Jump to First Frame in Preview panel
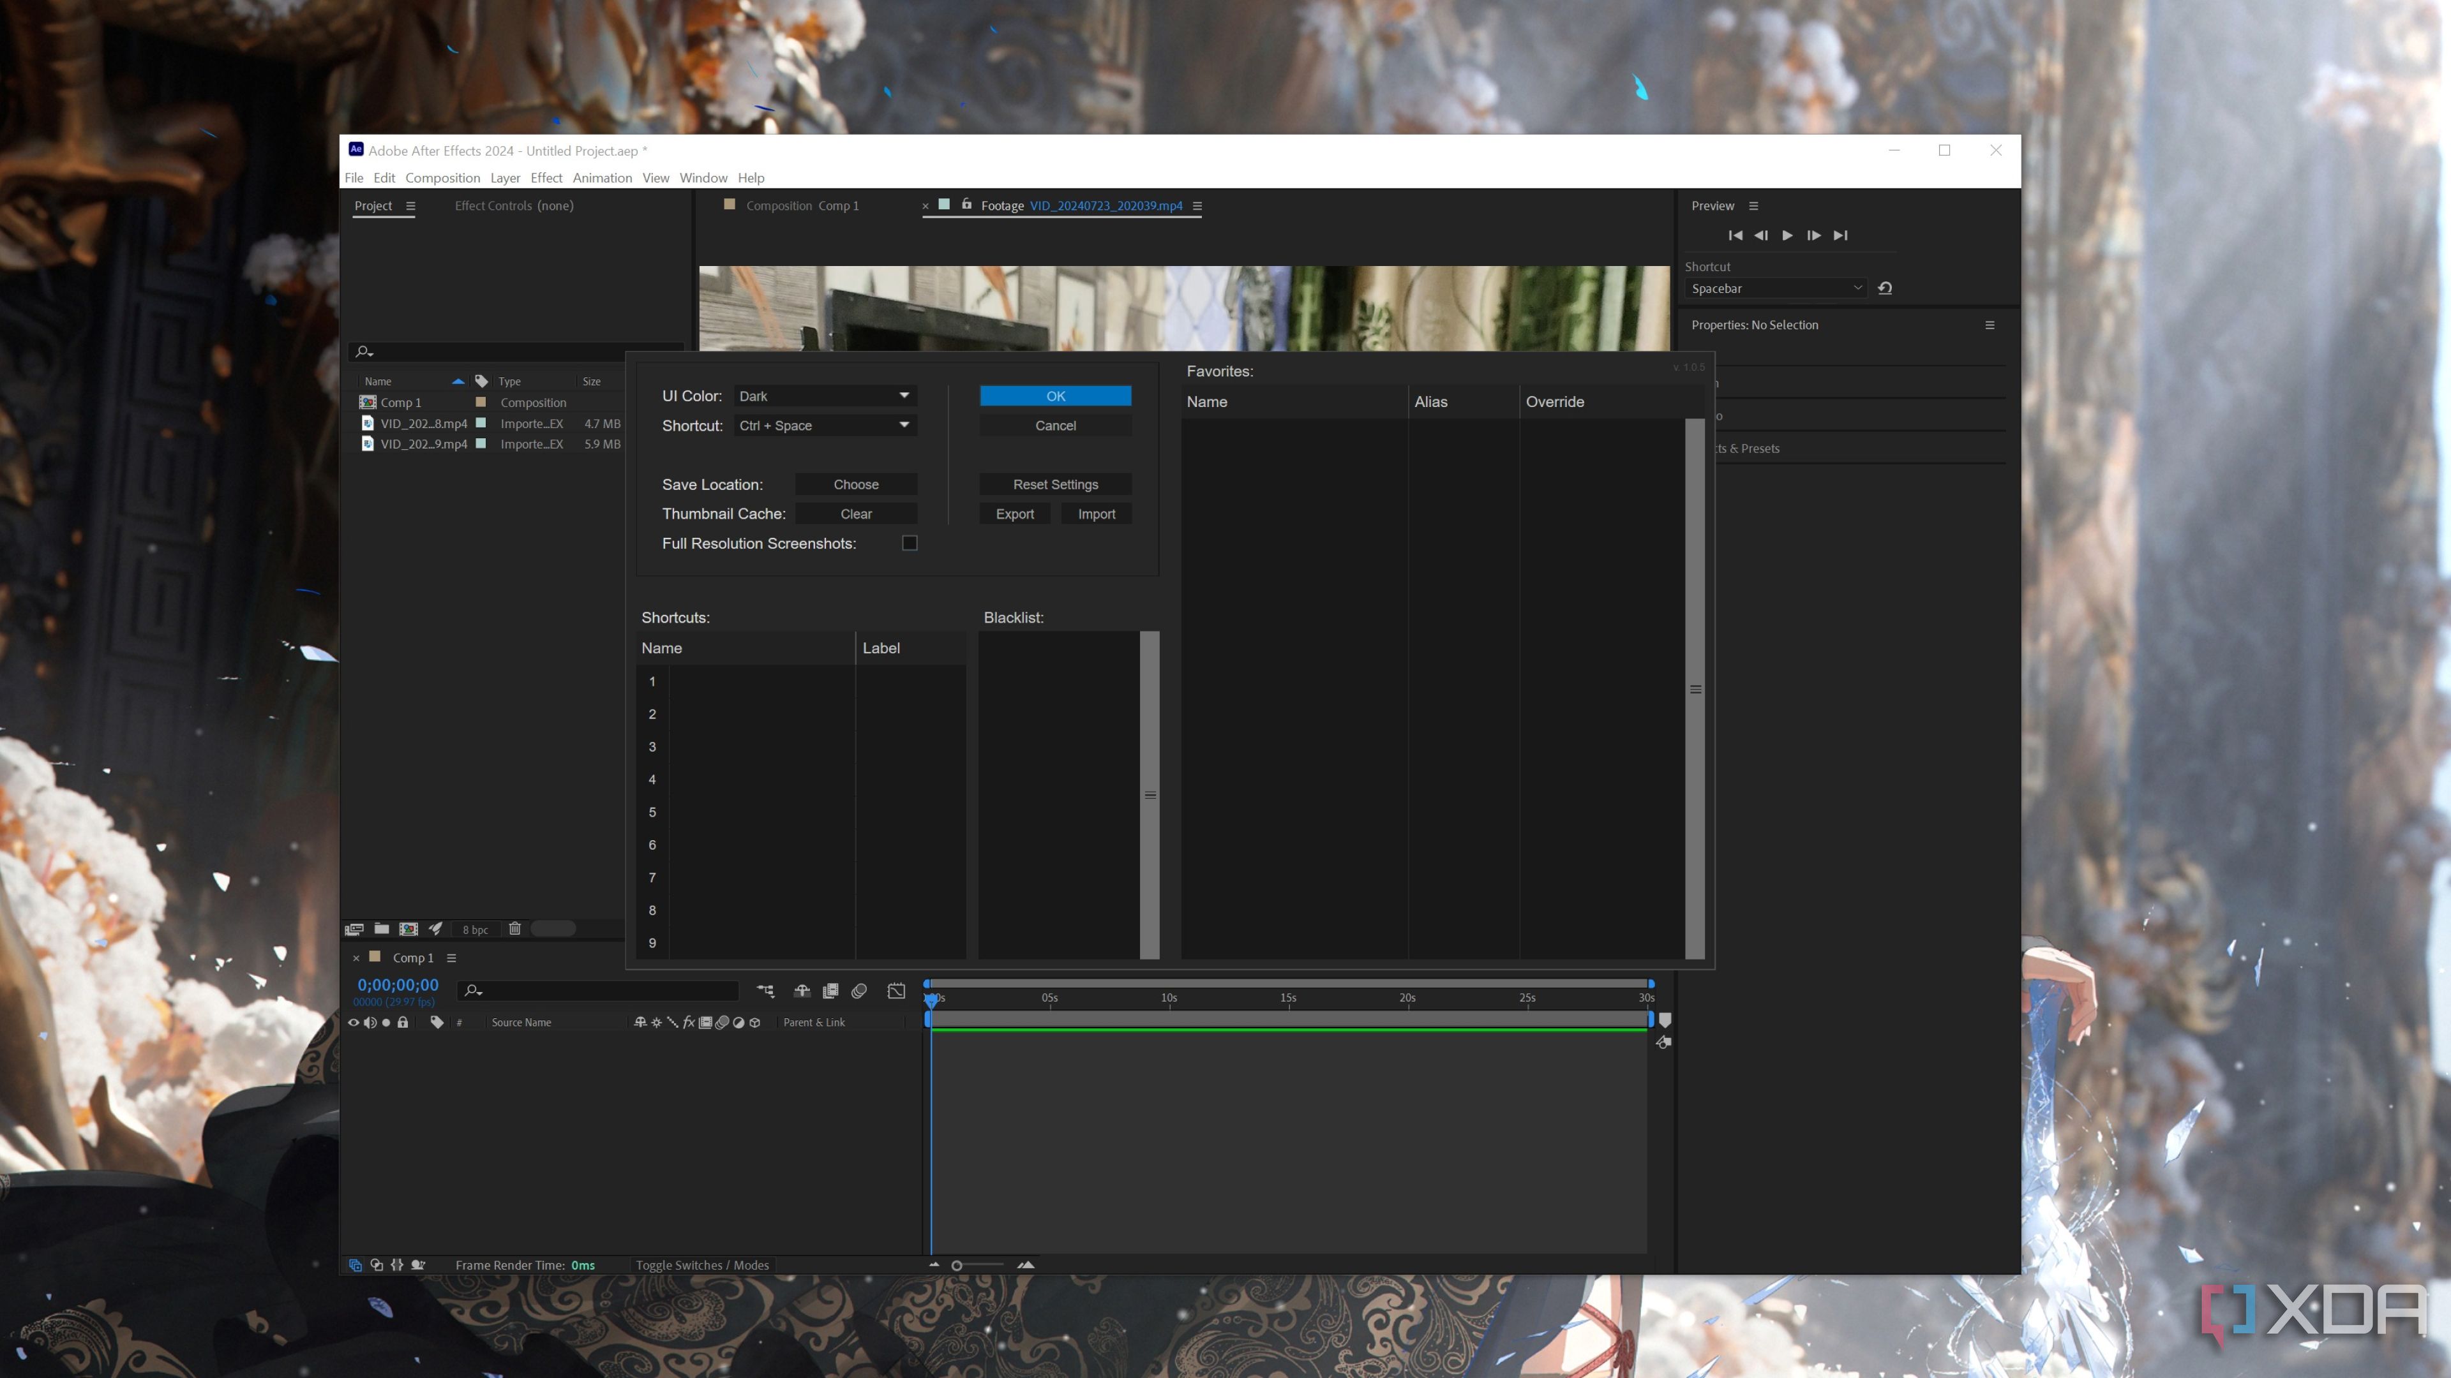 [1735, 235]
